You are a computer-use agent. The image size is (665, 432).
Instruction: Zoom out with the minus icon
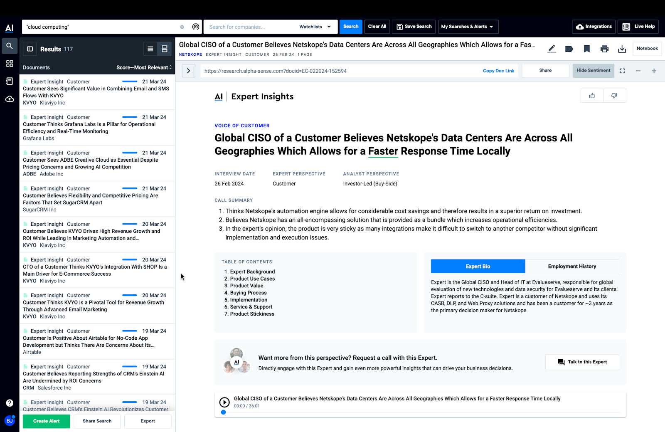tap(638, 71)
